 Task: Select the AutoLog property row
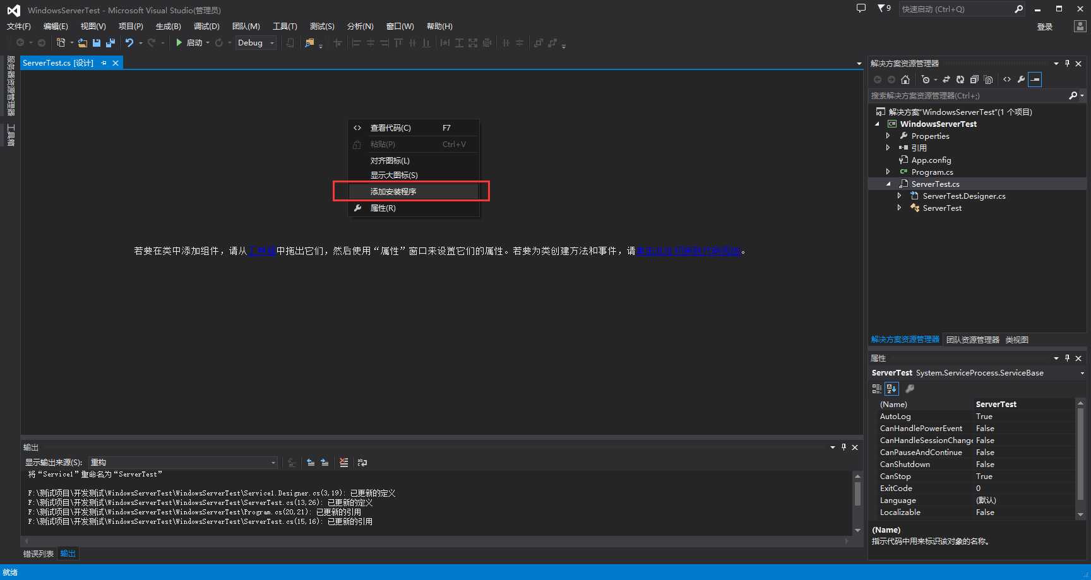coord(972,417)
